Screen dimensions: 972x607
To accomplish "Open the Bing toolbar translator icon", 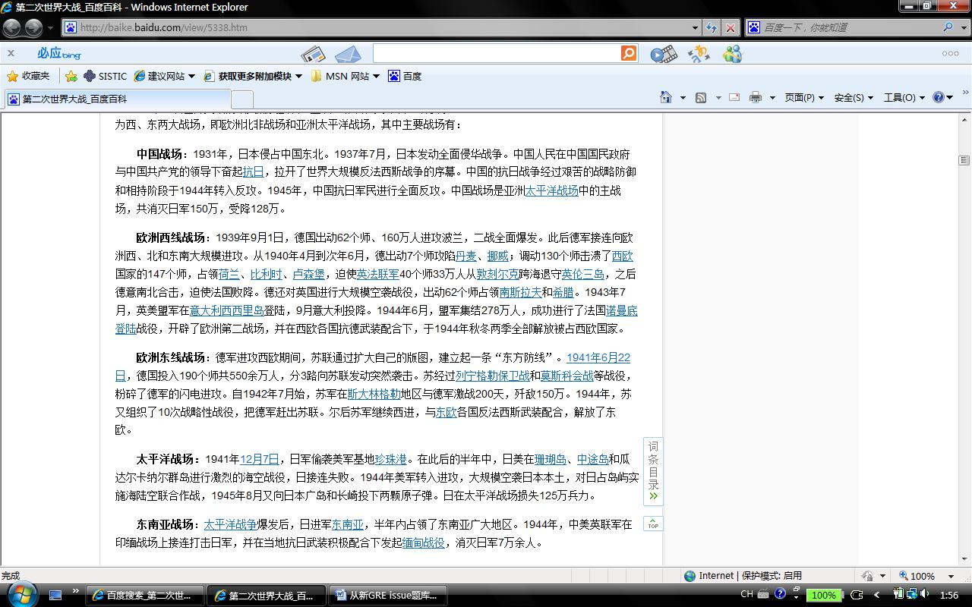I will [x=698, y=54].
